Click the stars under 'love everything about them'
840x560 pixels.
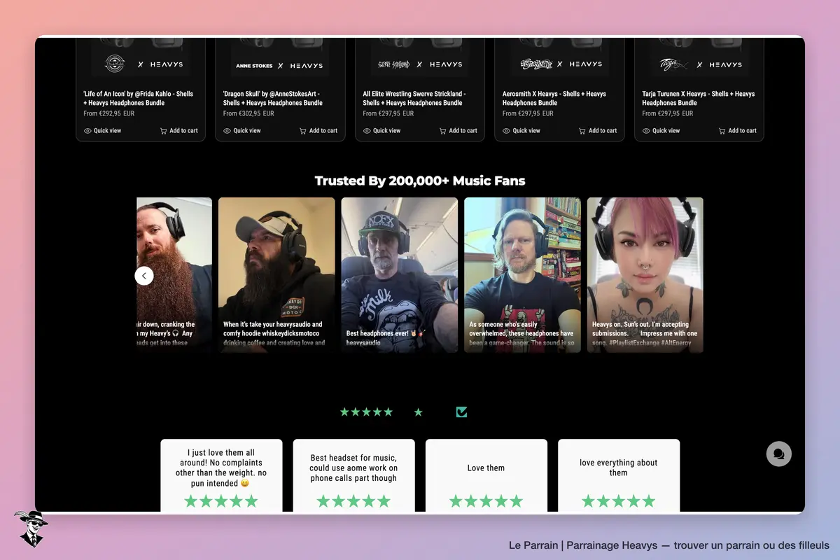coord(619,501)
